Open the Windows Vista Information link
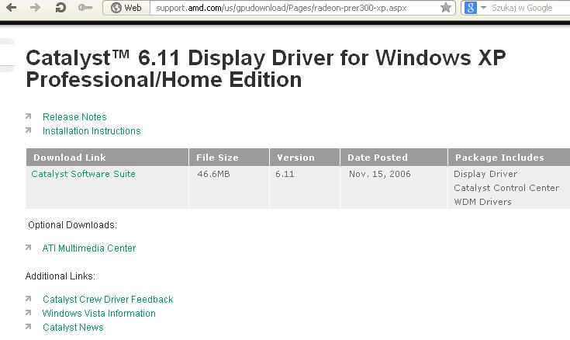570x340 pixels. (99, 313)
